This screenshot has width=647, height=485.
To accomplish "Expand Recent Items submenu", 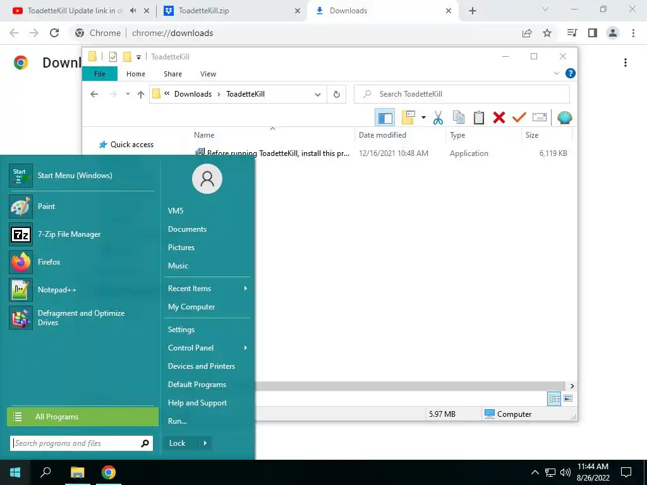I will 246,288.
